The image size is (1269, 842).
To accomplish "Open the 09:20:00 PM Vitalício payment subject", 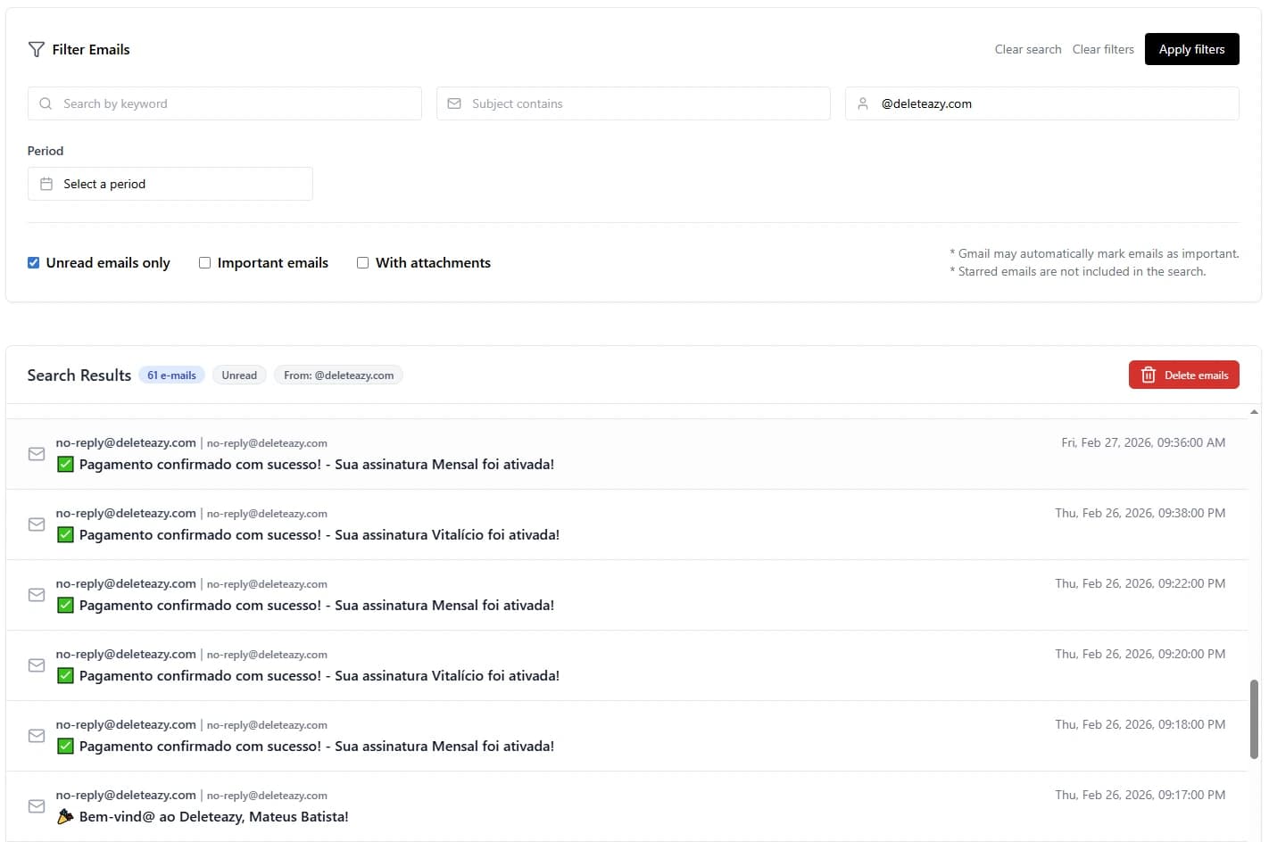I will (x=319, y=676).
